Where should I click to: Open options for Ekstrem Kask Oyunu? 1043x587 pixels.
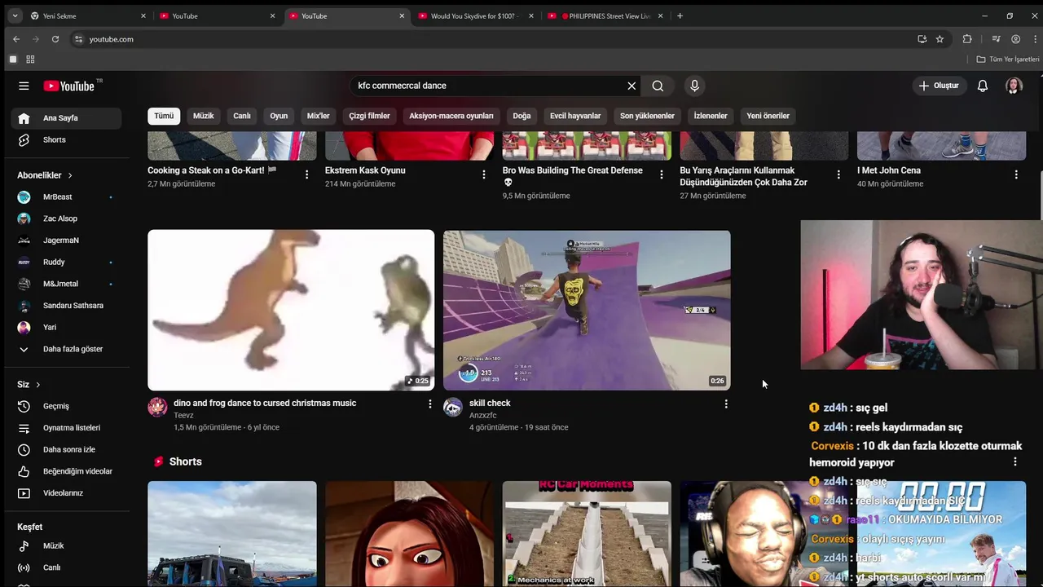pyautogui.click(x=484, y=174)
